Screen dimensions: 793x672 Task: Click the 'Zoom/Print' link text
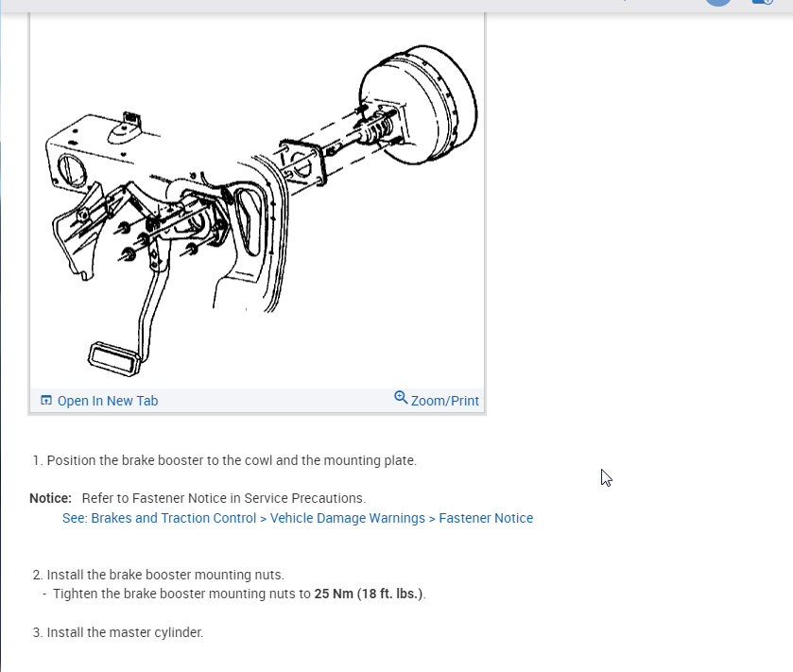tap(444, 401)
